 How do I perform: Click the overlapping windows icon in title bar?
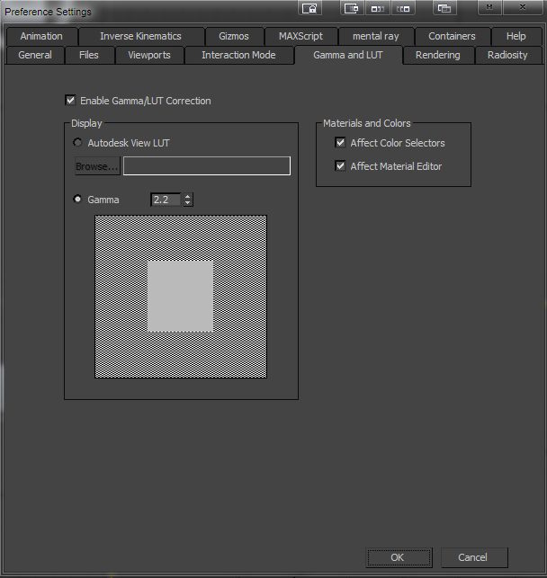tap(444, 8)
